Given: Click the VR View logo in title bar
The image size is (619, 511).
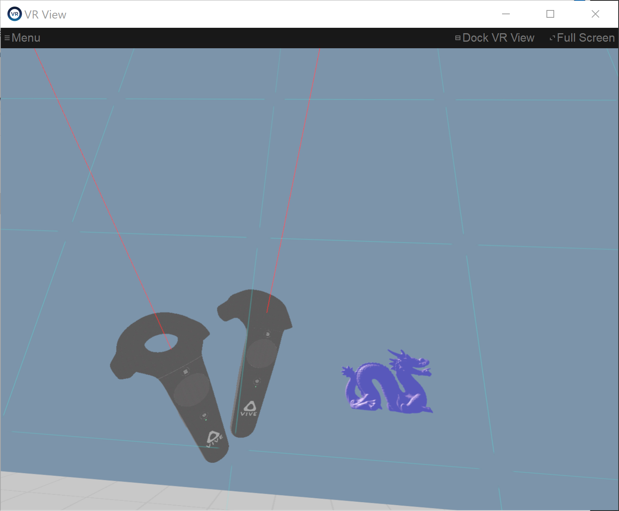Looking at the screenshot, I should pyautogui.click(x=15, y=14).
